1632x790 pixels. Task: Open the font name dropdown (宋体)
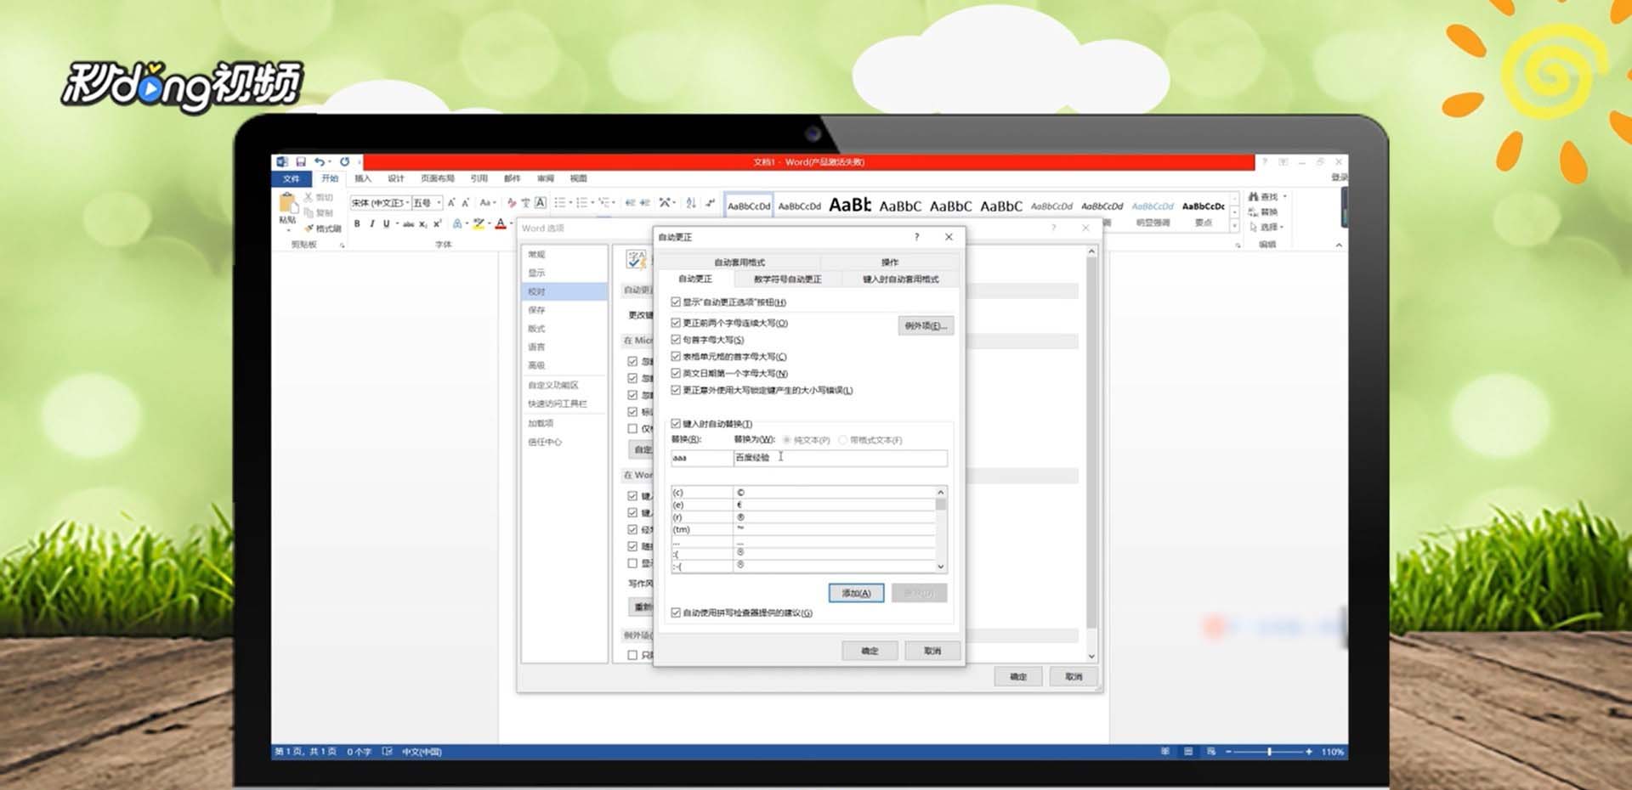coord(408,203)
